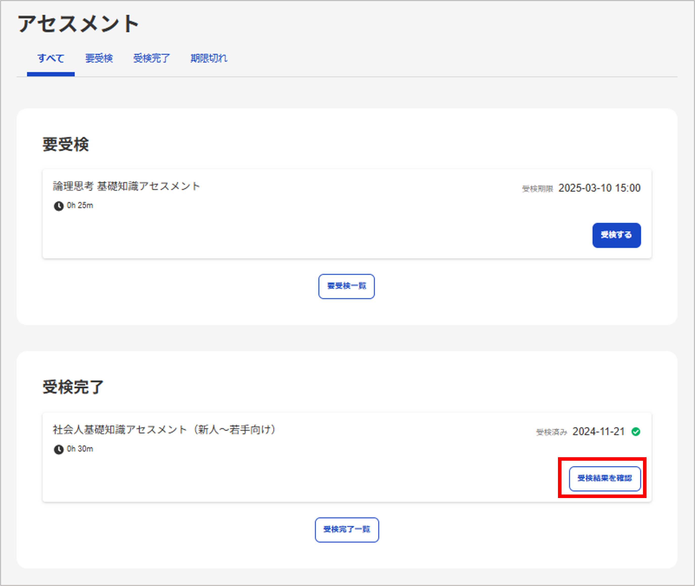
Task: Click the 要受検 section heading
Action: [x=66, y=144]
